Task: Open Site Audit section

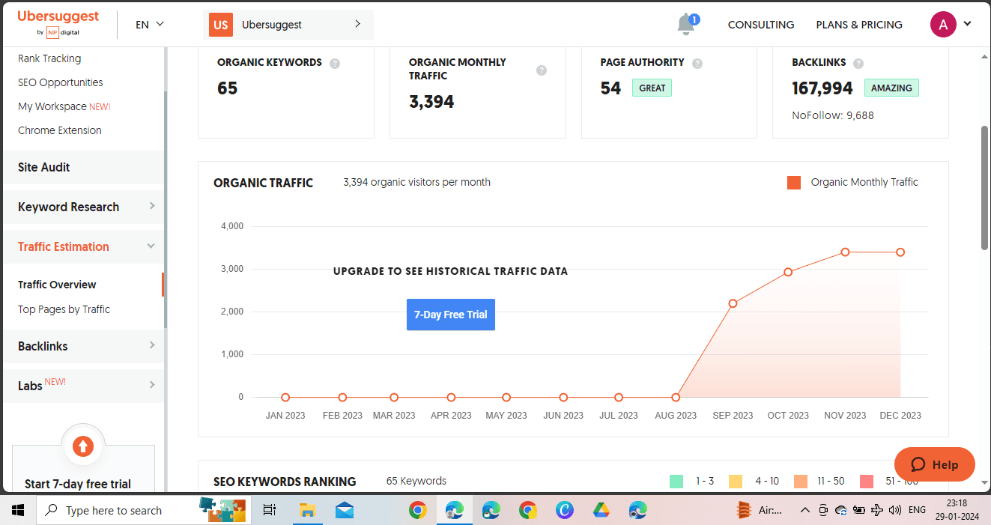Action: [83, 167]
